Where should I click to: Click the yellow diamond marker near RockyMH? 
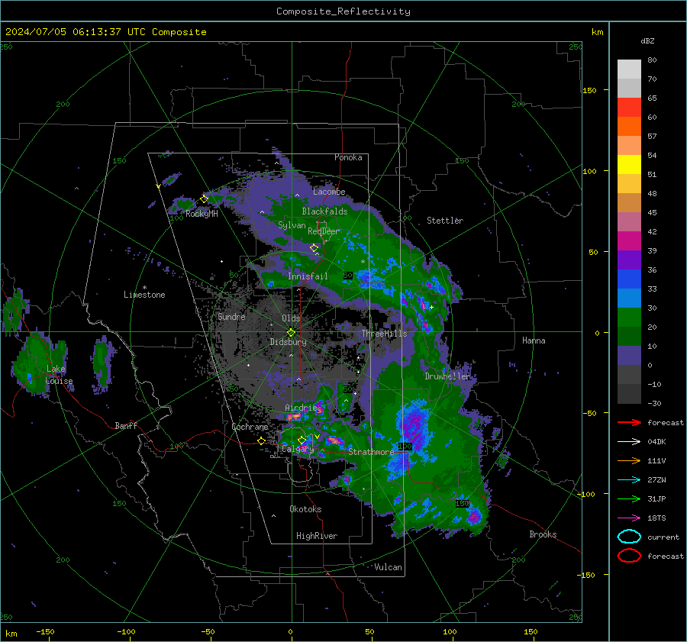tap(204, 199)
